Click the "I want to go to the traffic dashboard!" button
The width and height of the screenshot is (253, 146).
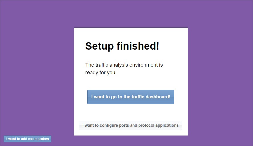pyautogui.click(x=131, y=97)
